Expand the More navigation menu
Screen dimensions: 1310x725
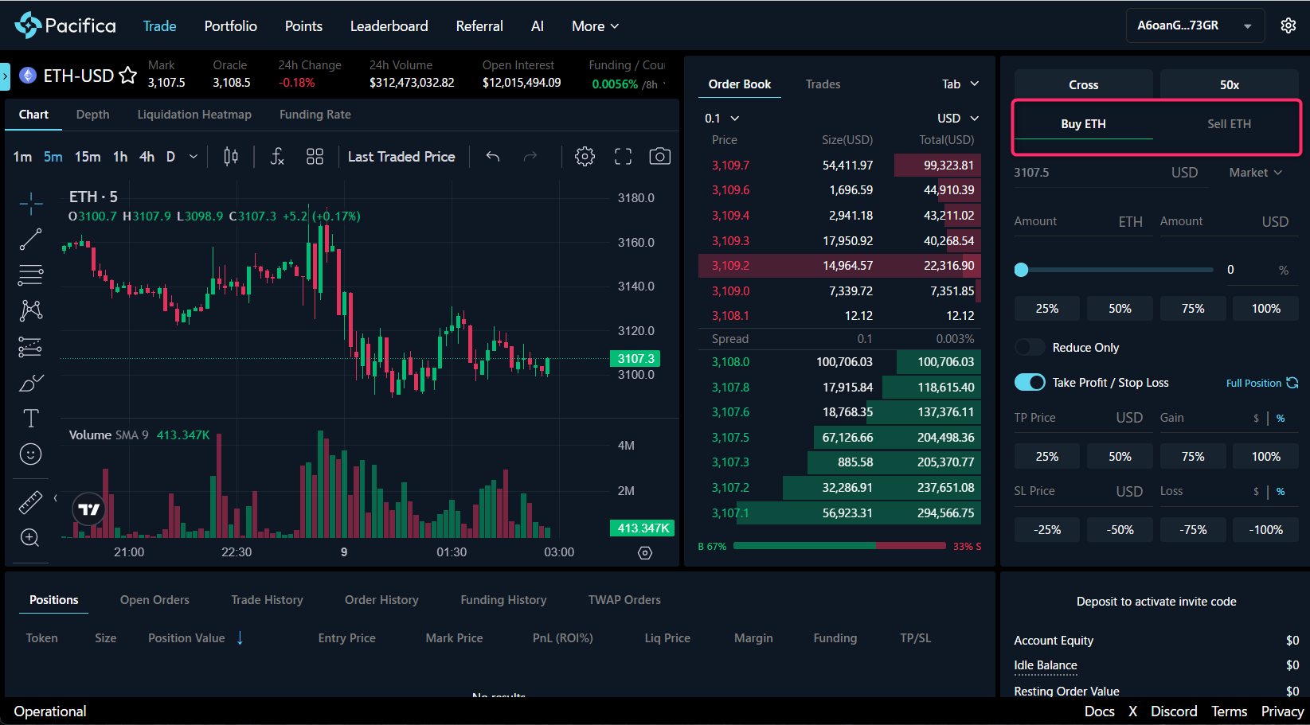595,26
